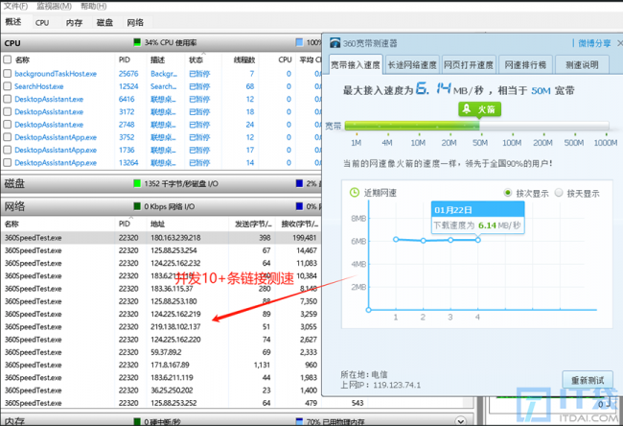Select the row with address 125.88.253.254
Image resolution: width=623 pixels, height=426 pixels.
161,250
